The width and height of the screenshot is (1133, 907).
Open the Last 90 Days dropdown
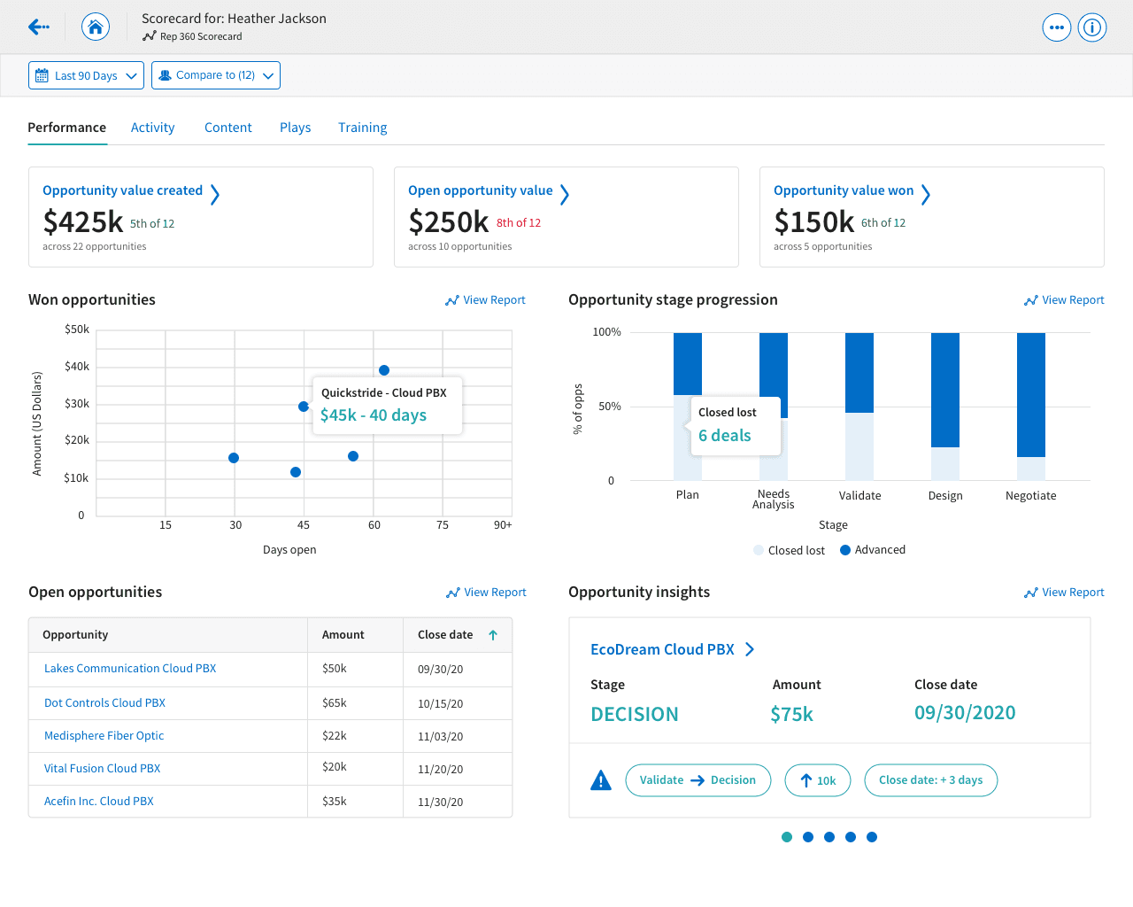coord(86,76)
